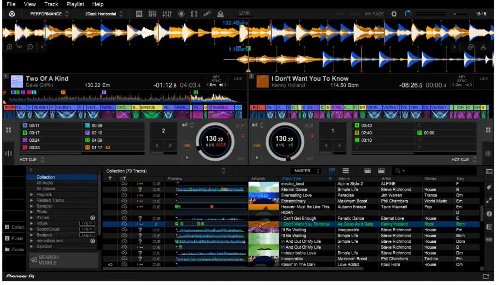Toggle KEY SYNC on deck 1
499x285 pixels.
tap(217, 78)
